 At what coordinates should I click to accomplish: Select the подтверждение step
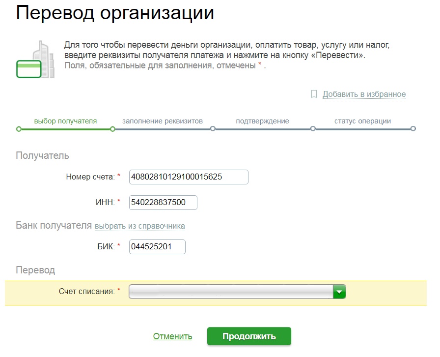(262, 121)
